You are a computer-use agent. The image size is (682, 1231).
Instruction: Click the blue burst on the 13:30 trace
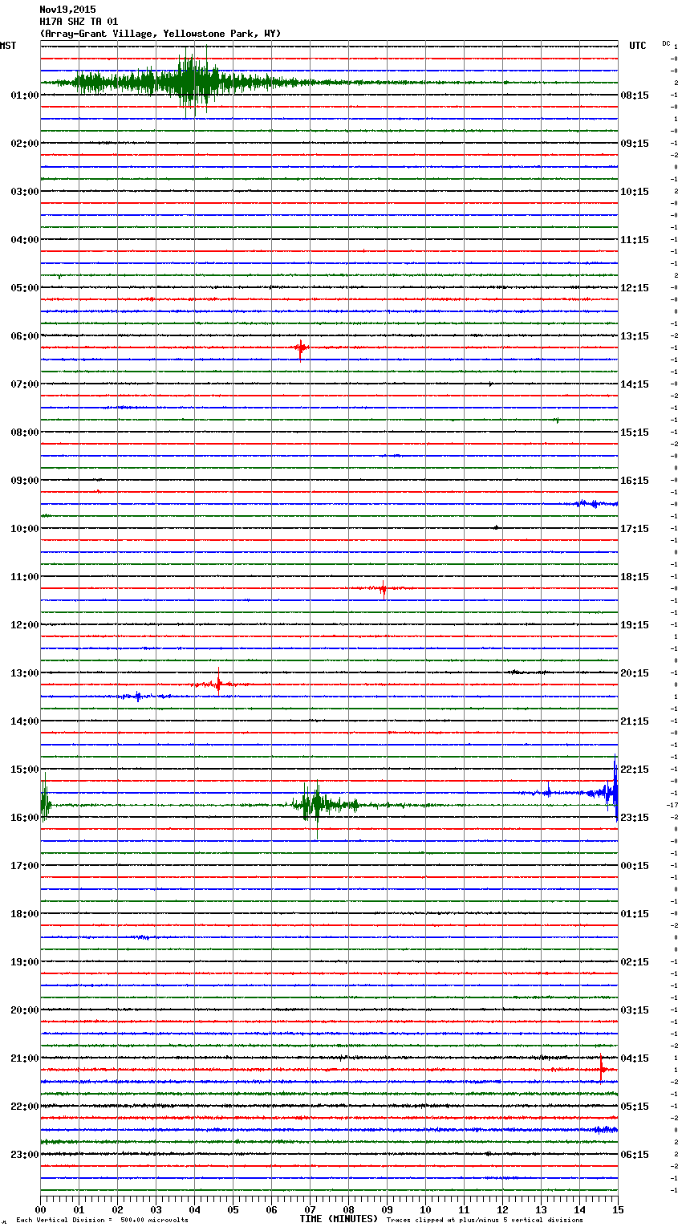pyautogui.click(x=138, y=697)
